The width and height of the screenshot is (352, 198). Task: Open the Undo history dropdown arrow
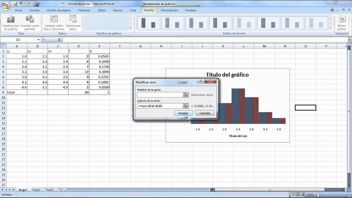point(24,4)
